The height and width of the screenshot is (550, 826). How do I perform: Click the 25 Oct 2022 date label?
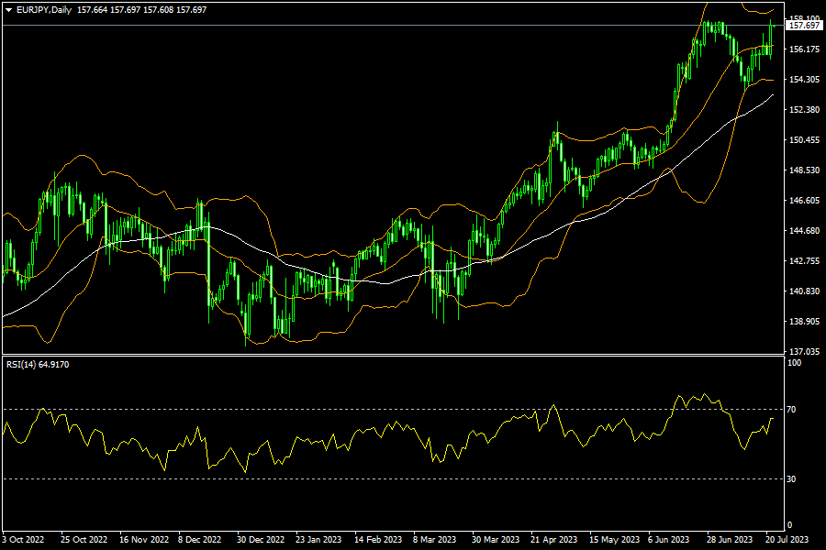click(x=84, y=540)
